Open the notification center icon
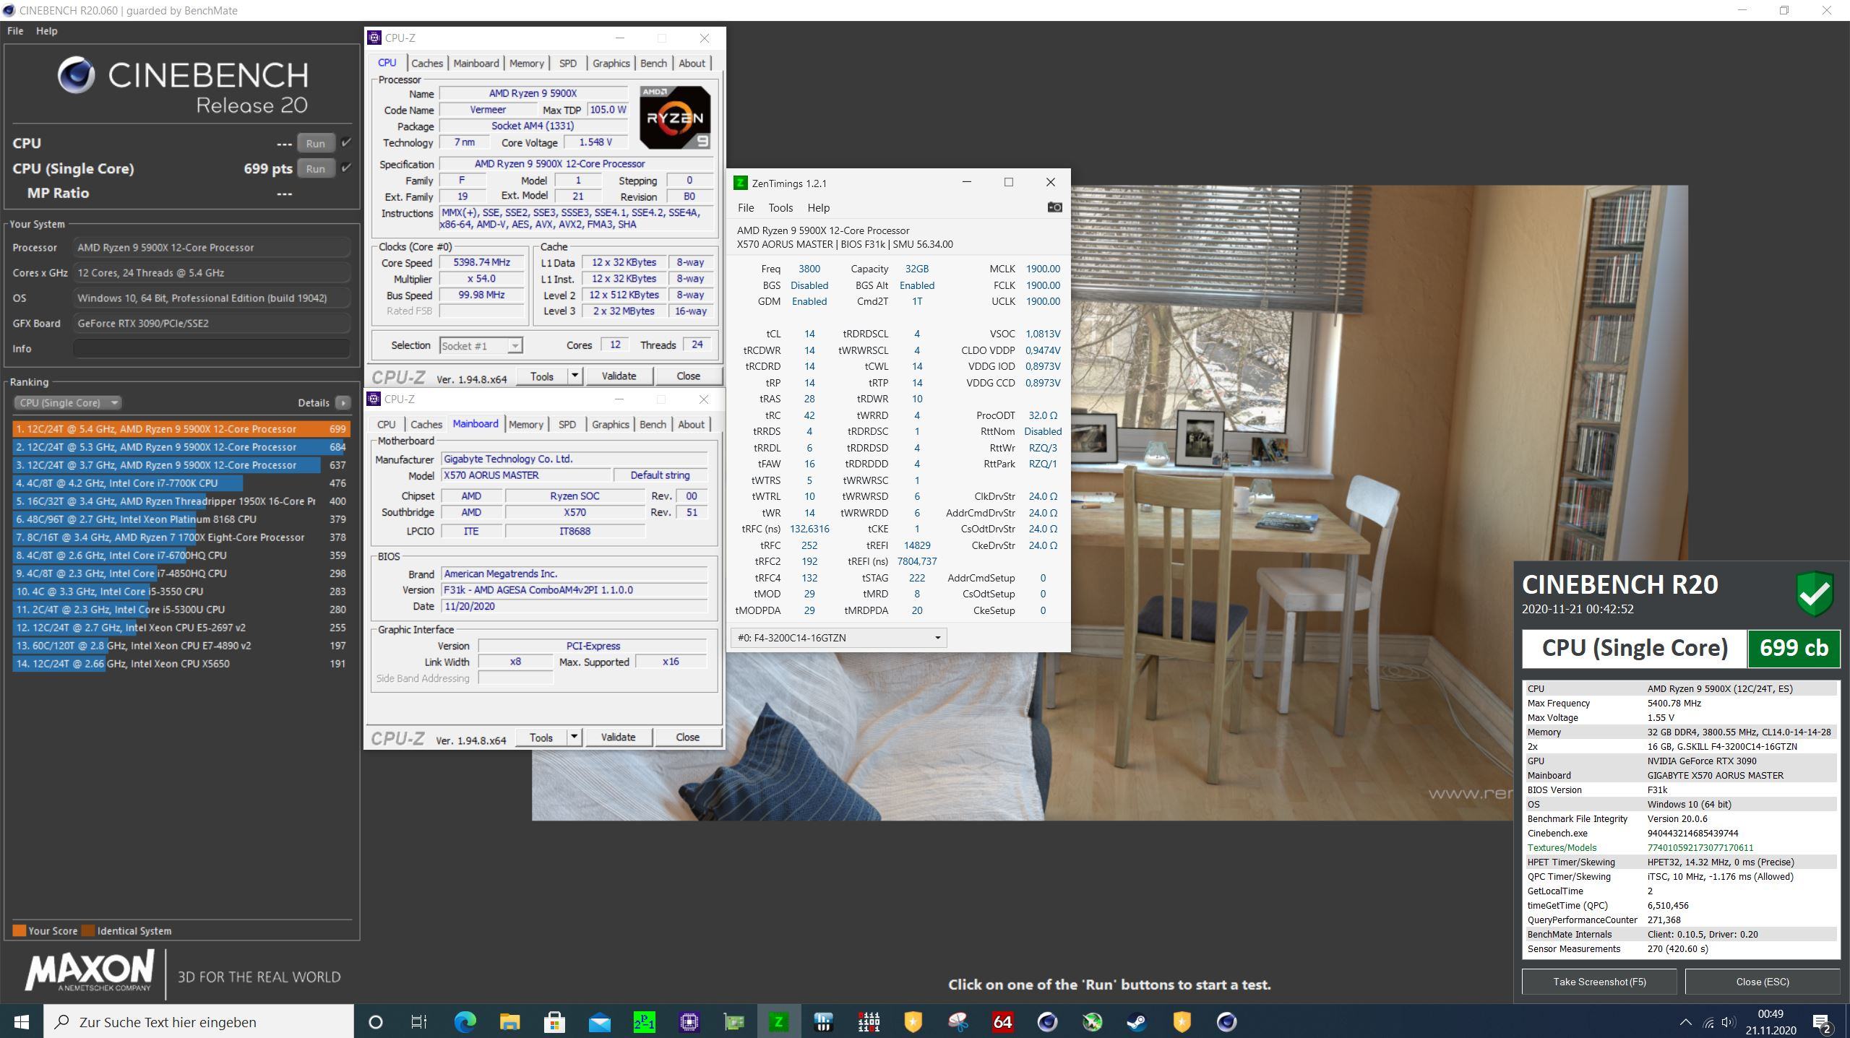 (1822, 1021)
